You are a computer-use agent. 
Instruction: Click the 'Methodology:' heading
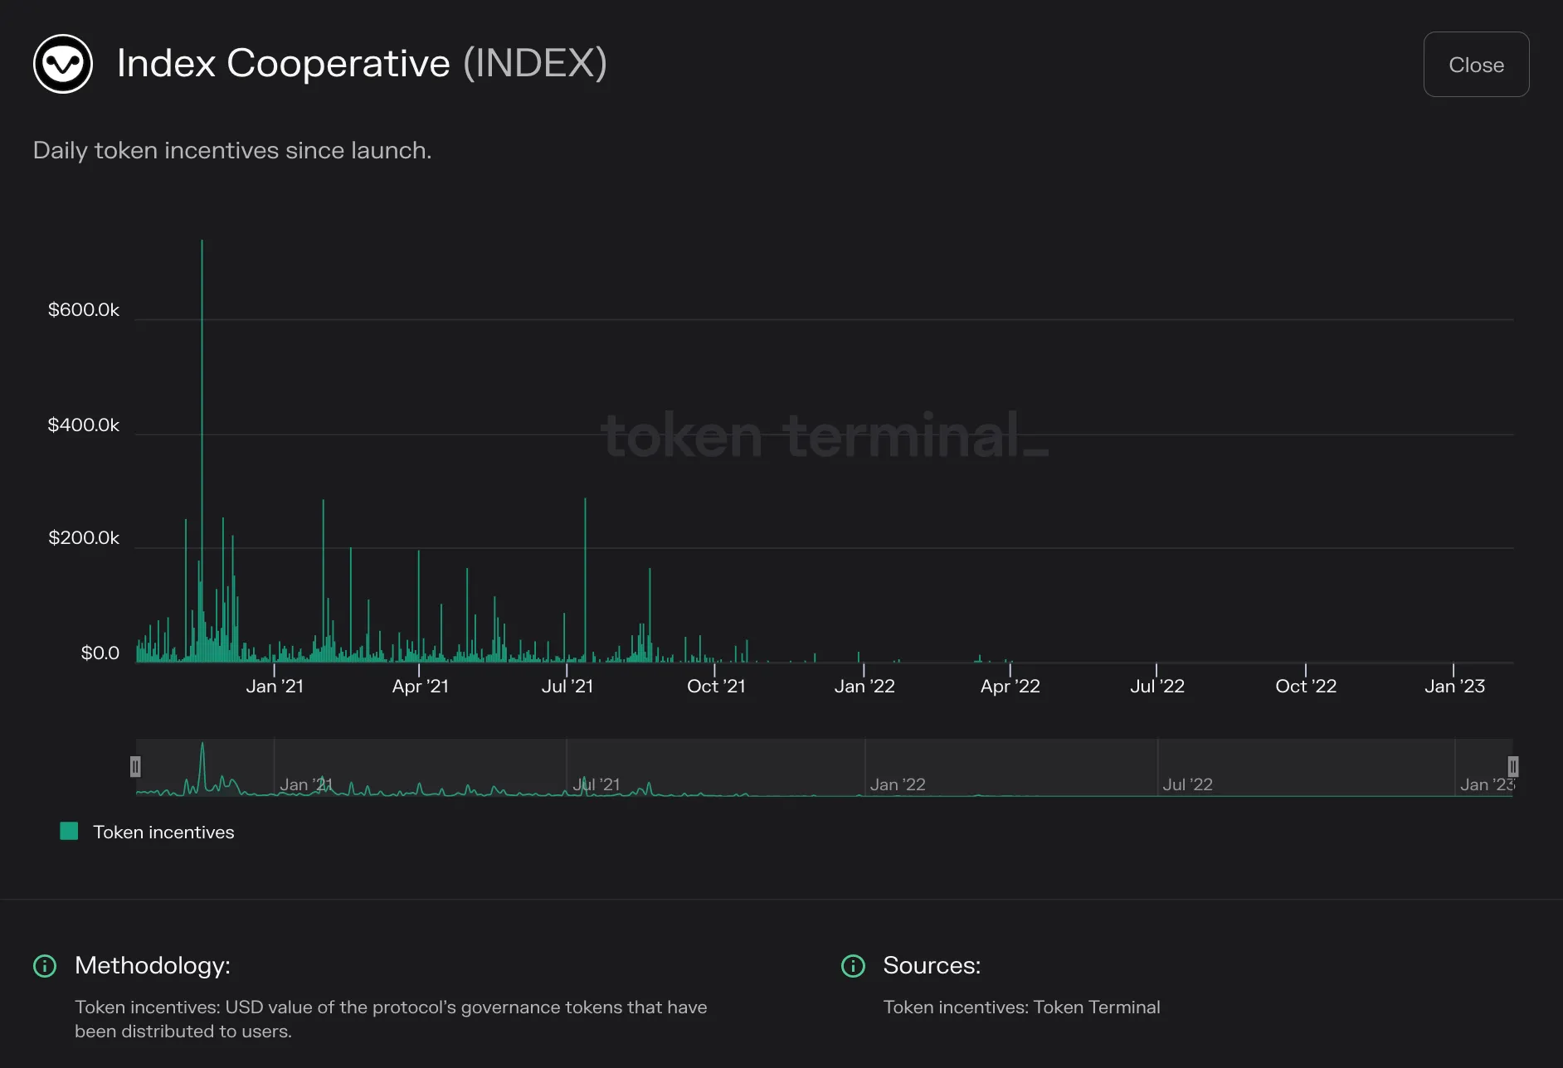153,965
